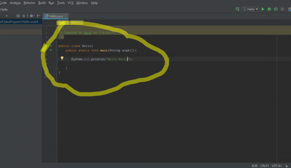Viewport: 291px width, 168px height.
Task: Open the VCS menu
Action: coord(70,3)
